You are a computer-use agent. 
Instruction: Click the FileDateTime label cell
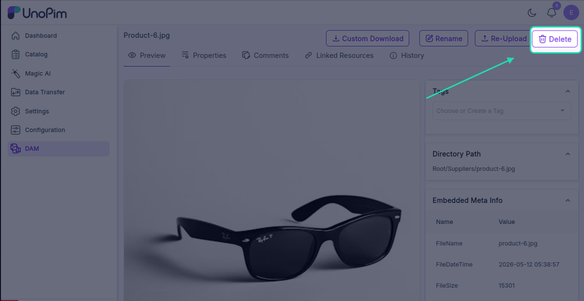(454, 265)
